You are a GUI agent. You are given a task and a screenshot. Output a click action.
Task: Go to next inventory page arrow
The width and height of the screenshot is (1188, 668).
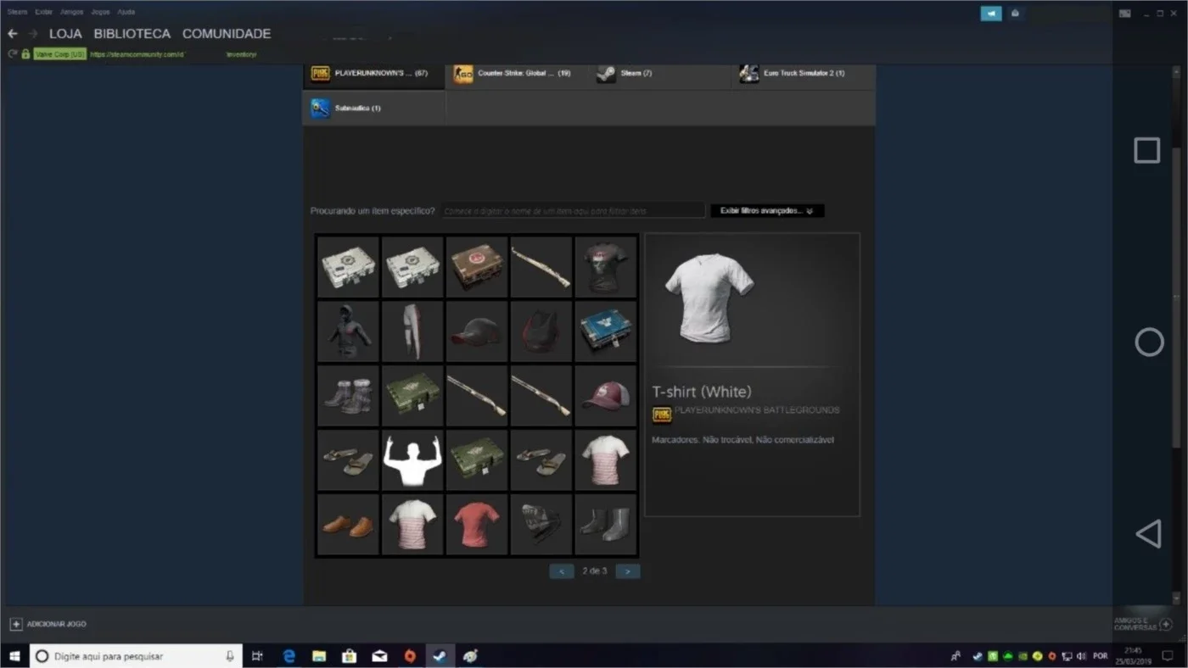pyautogui.click(x=628, y=571)
